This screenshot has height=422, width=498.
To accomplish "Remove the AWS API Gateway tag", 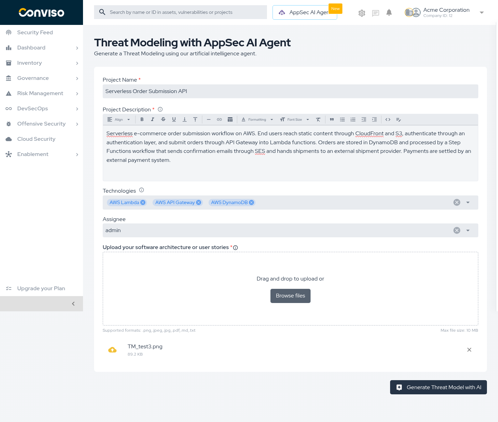I will pos(199,203).
